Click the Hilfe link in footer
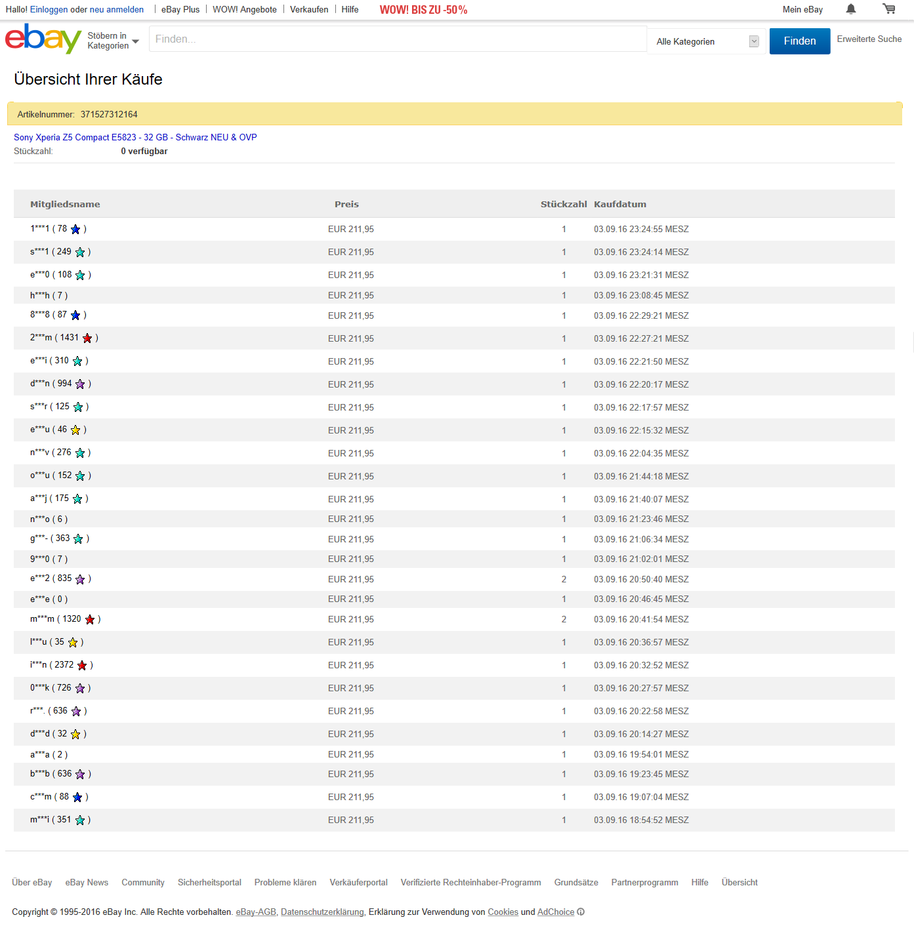Viewport: 914px width, 949px height. [x=699, y=882]
